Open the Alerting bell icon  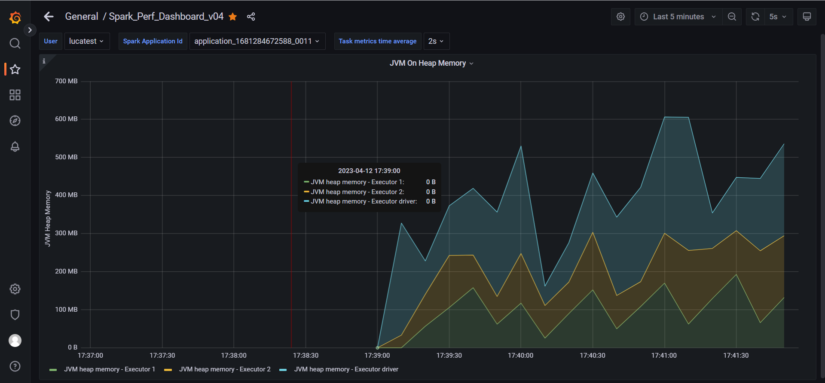[x=15, y=146]
